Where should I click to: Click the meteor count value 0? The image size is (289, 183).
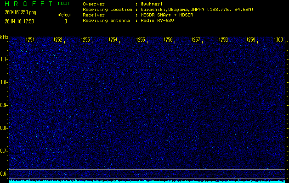click(x=65, y=21)
